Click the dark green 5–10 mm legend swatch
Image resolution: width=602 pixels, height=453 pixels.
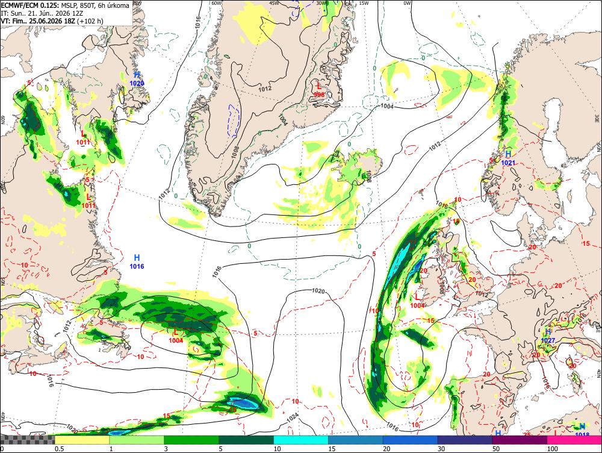[x=246, y=440]
